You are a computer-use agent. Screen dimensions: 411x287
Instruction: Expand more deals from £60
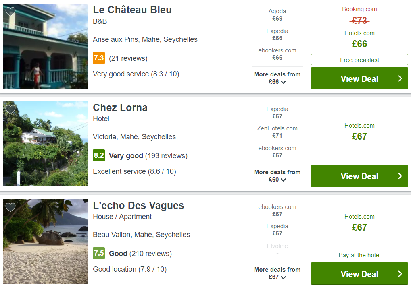pos(277,176)
